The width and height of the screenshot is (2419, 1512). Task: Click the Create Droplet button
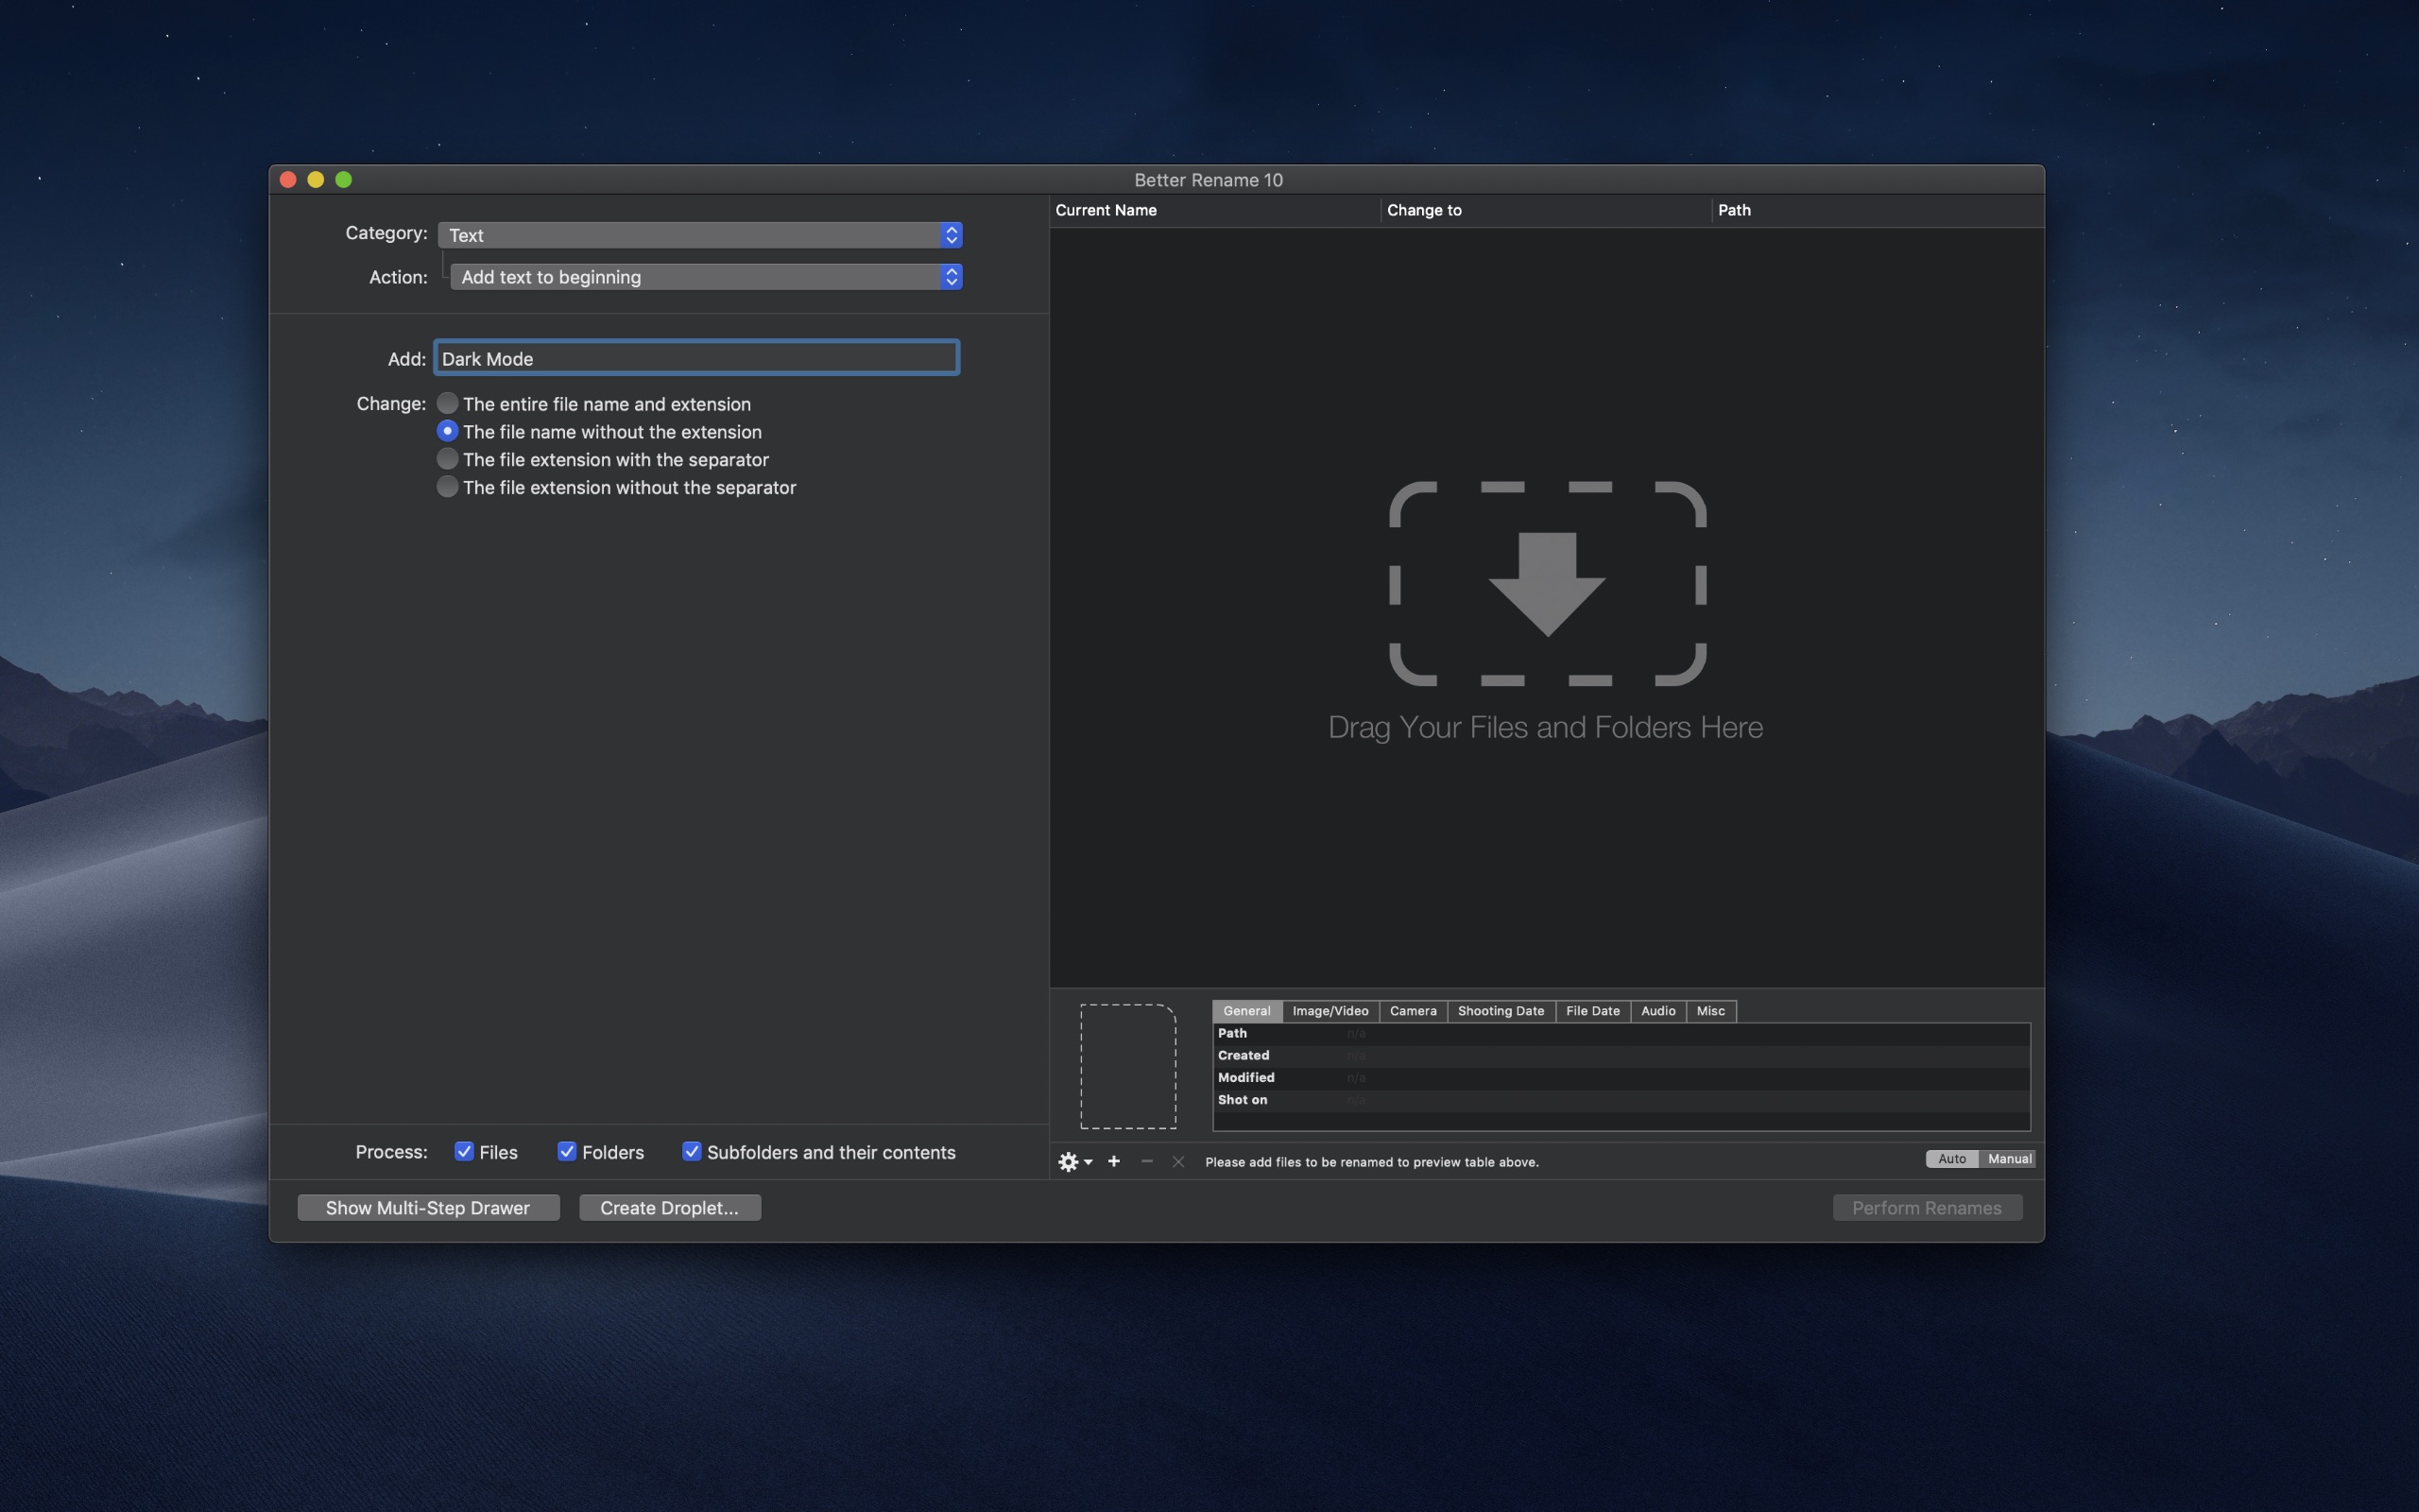pyautogui.click(x=670, y=1207)
